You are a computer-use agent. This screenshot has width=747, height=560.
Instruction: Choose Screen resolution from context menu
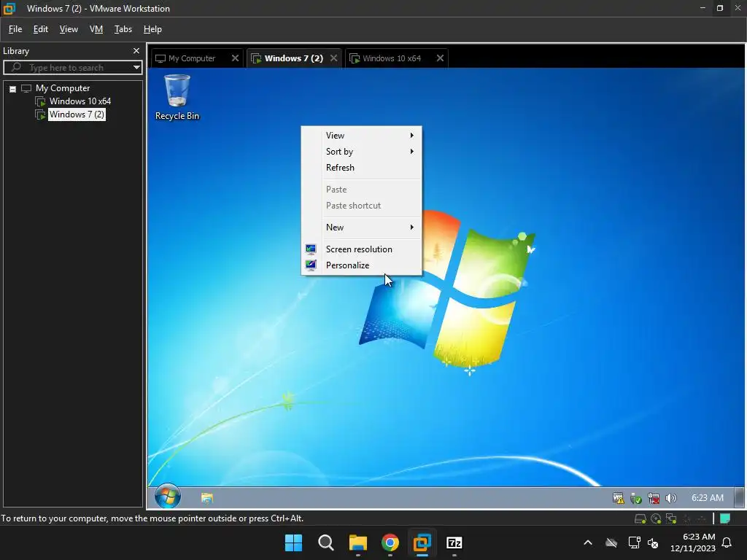362,249
